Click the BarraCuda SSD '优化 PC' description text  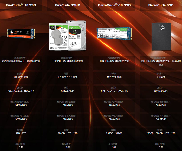(x=161, y=63)
